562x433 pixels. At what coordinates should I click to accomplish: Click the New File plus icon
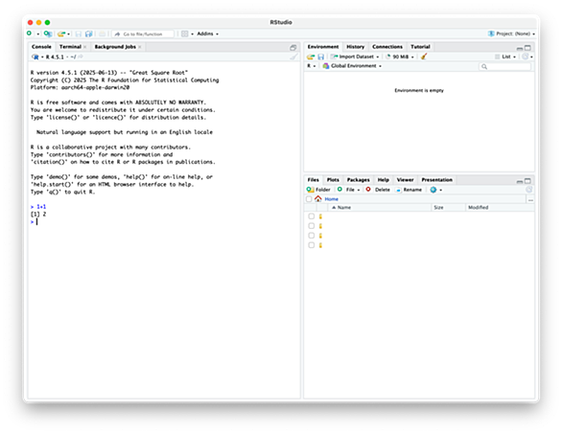(x=30, y=34)
